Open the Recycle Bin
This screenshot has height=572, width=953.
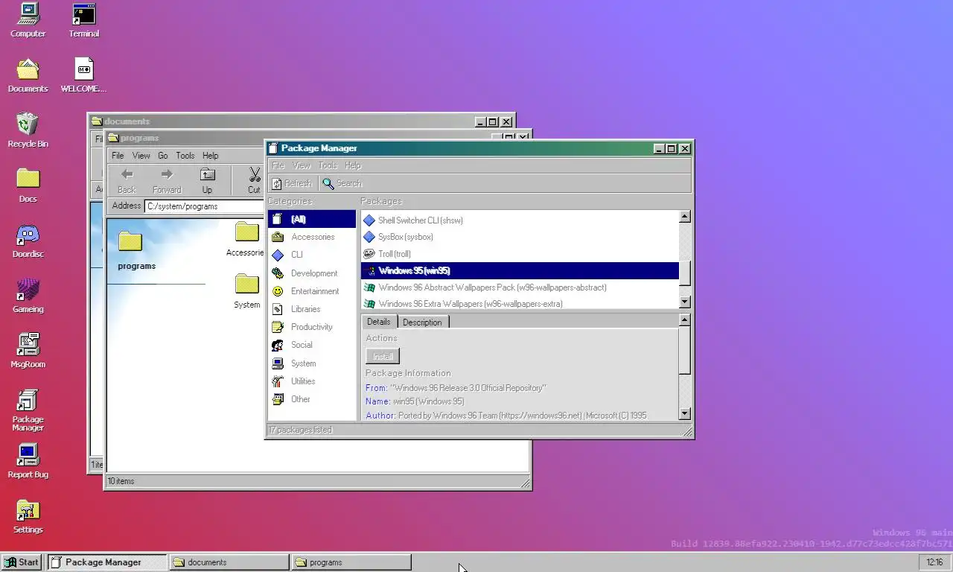pyautogui.click(x=28, y=130)
